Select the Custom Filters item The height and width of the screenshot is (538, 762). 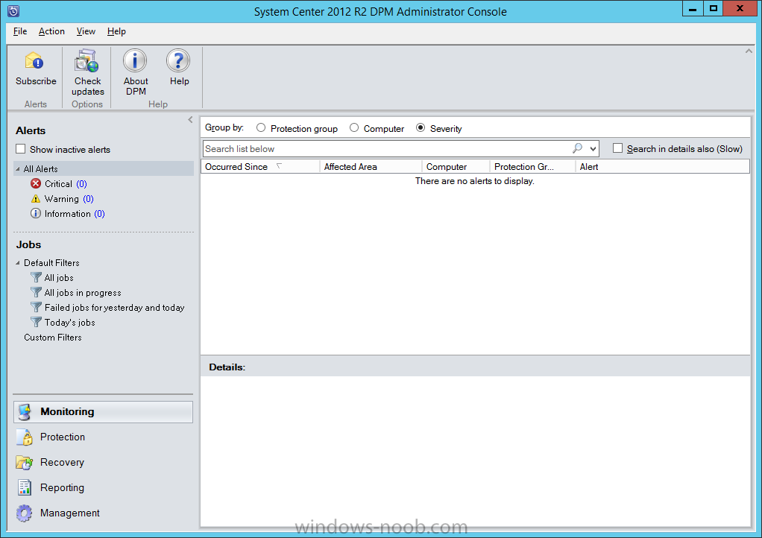53,338
